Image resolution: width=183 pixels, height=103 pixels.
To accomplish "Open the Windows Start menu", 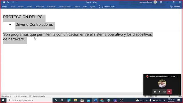I will [3, 100].
